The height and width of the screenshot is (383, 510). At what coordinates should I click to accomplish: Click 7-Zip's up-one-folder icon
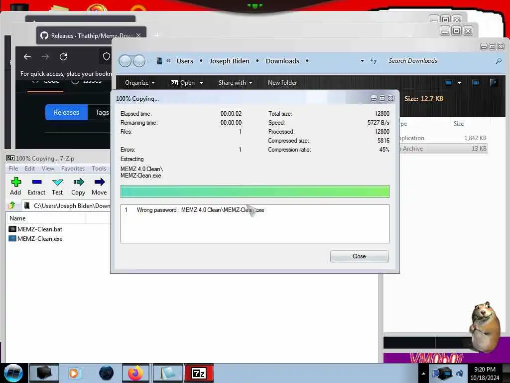click(12, 205)
